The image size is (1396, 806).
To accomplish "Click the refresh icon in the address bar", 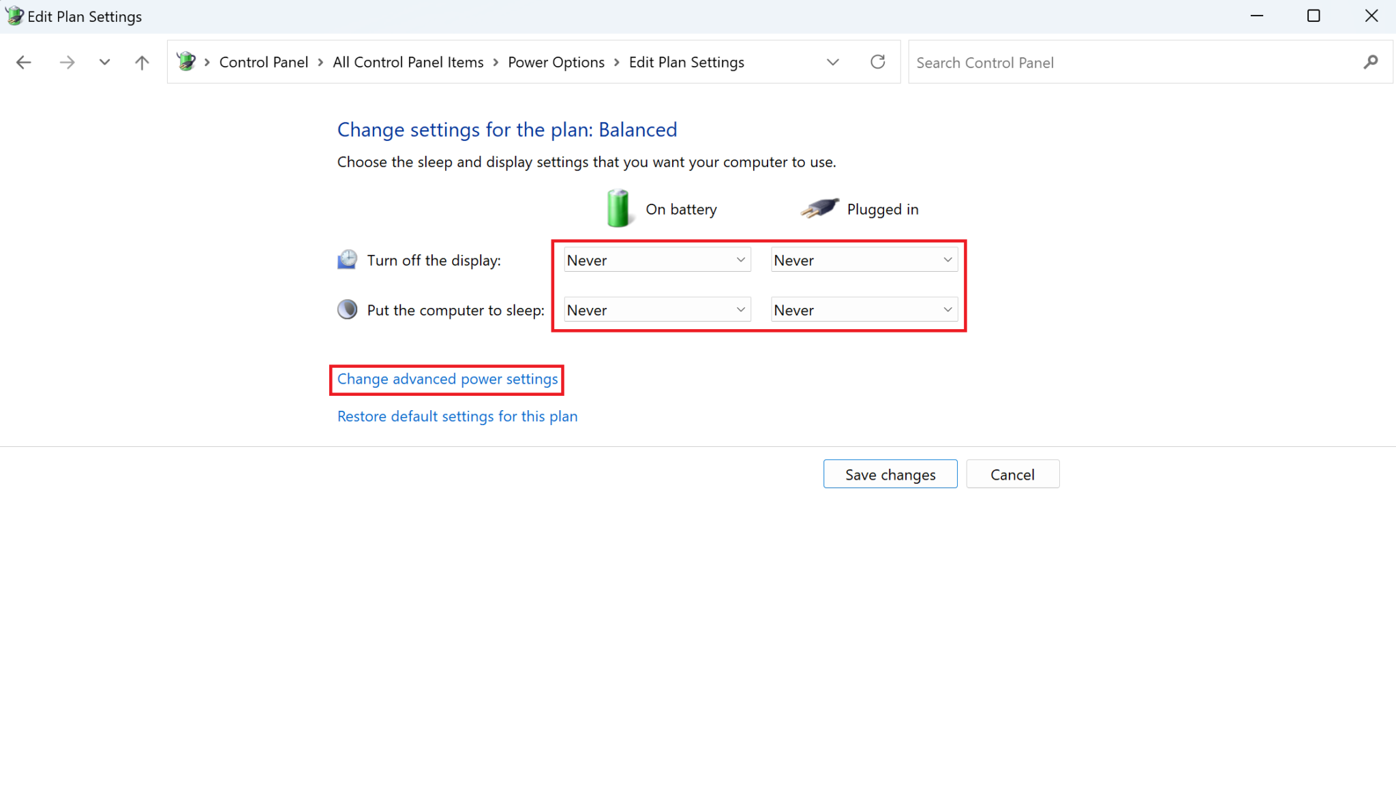I will (x=878, y=61).
